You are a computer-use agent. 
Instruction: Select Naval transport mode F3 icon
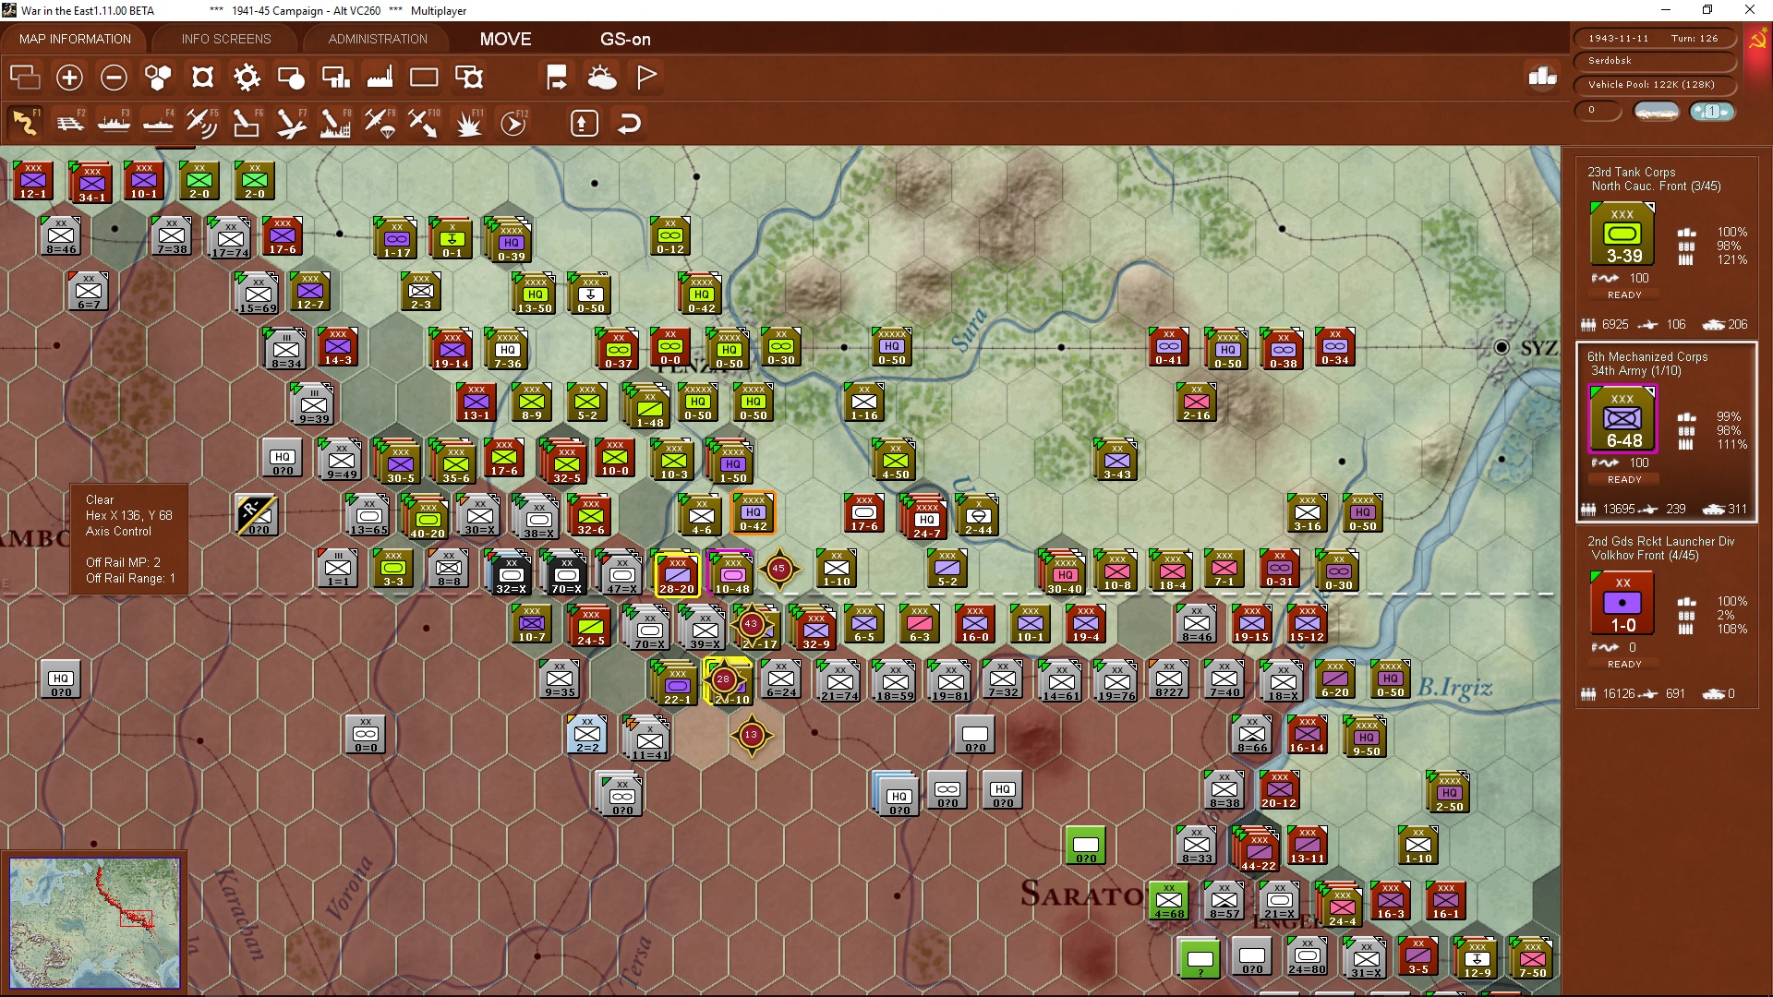pos(115,123)
